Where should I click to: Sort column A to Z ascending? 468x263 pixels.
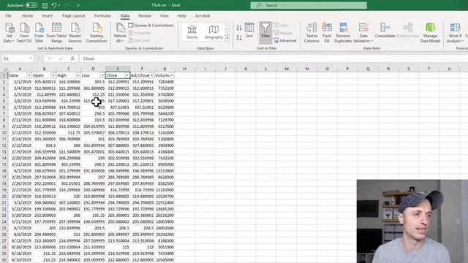(x=239, y=28)
